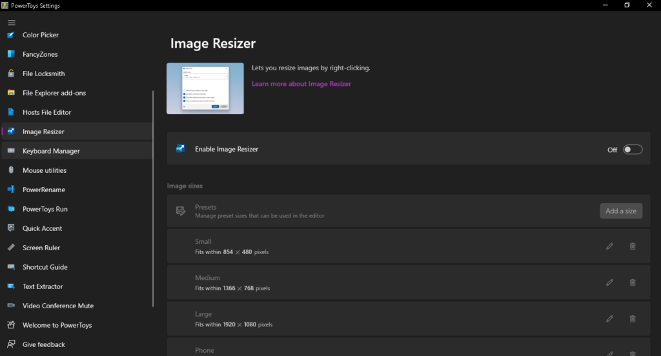Navigate to PowerToys Run settings
The image size is (661, 356).
77,209
